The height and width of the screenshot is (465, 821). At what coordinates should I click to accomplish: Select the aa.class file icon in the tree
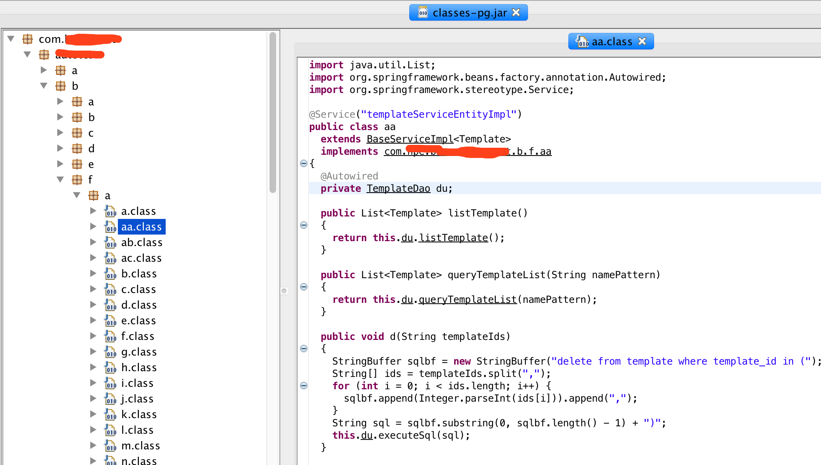110,227
